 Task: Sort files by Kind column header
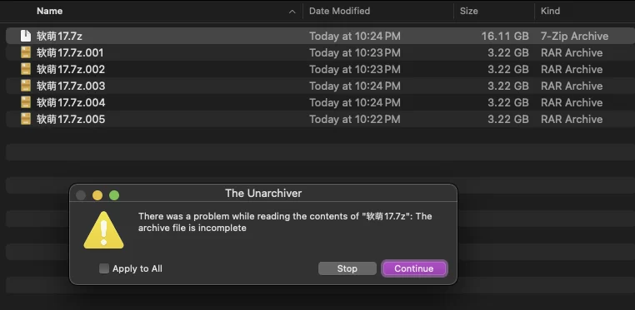tap(550, 11)
